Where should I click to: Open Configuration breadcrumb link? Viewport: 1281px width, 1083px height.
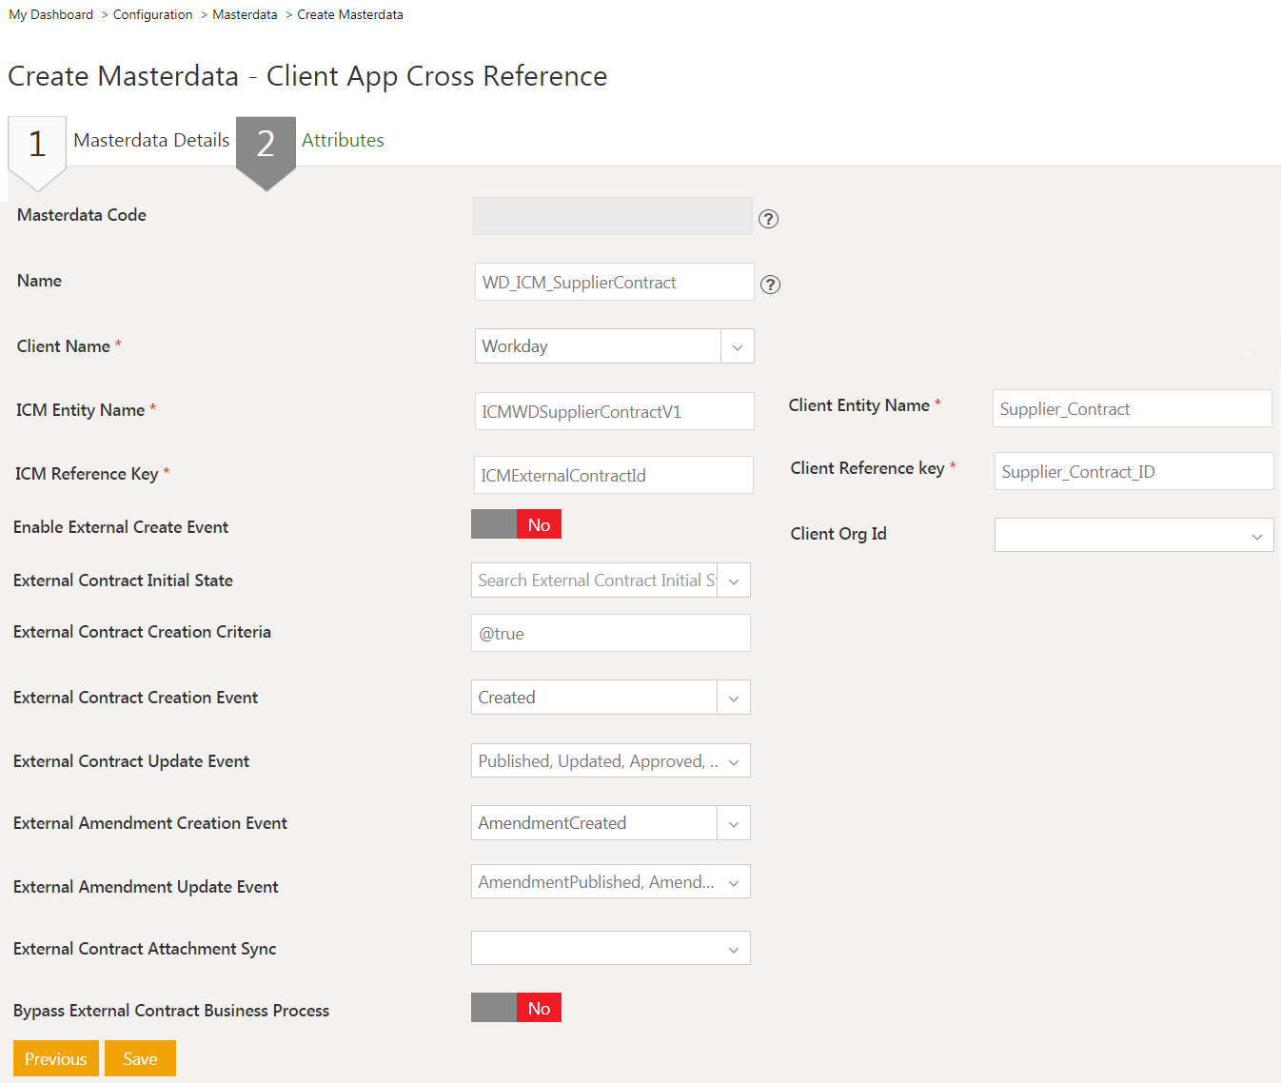pyautogui.click(x=152, y=14)
